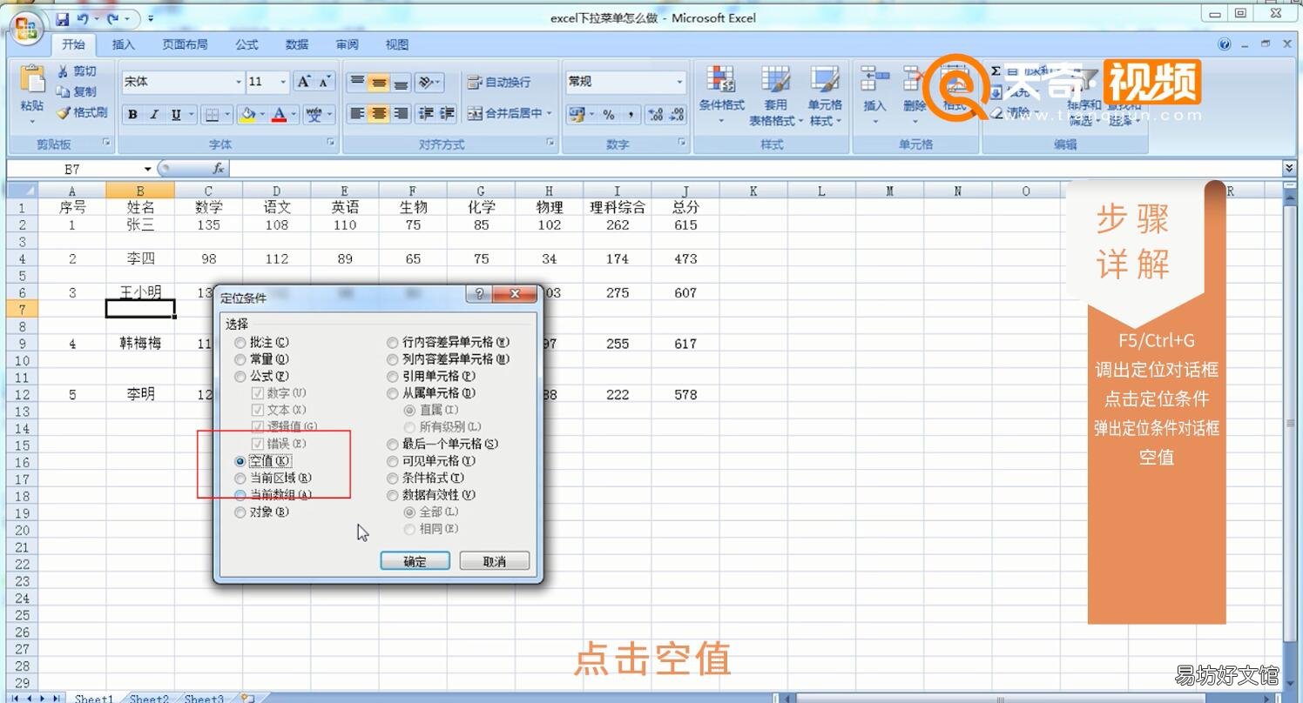
Task: Open the font size 11 dropdown
Action: coord(283,82)
